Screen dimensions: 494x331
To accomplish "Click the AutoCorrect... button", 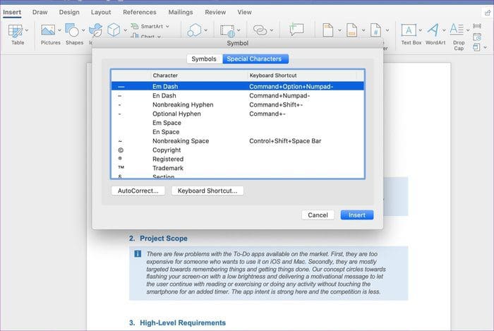I will [x=138, y=191].
